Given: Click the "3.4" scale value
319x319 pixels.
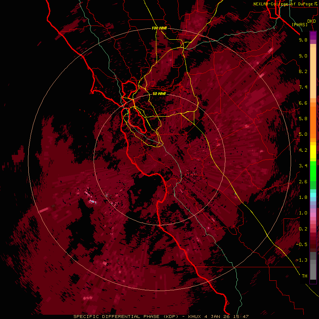Looking at the screenshot, I should pyautogui.click(x=303, y=166).
